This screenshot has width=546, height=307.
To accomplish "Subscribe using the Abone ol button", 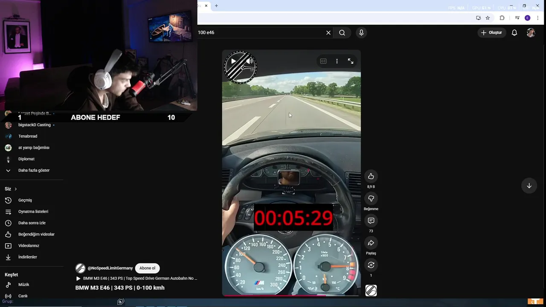I will pos(147,268).
